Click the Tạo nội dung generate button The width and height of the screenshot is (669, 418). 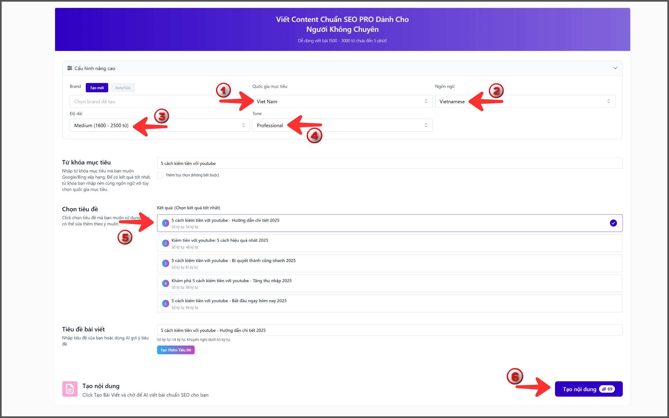click(588, 389)
